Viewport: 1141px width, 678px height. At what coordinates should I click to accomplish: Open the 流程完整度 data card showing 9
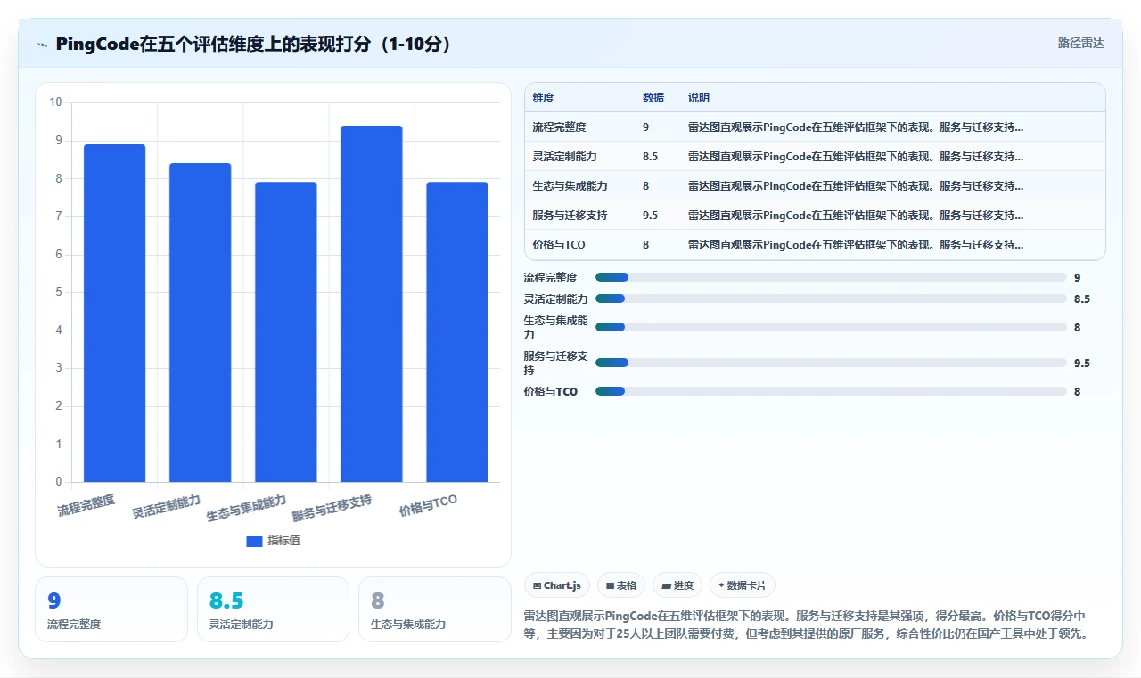coord(111,609)
